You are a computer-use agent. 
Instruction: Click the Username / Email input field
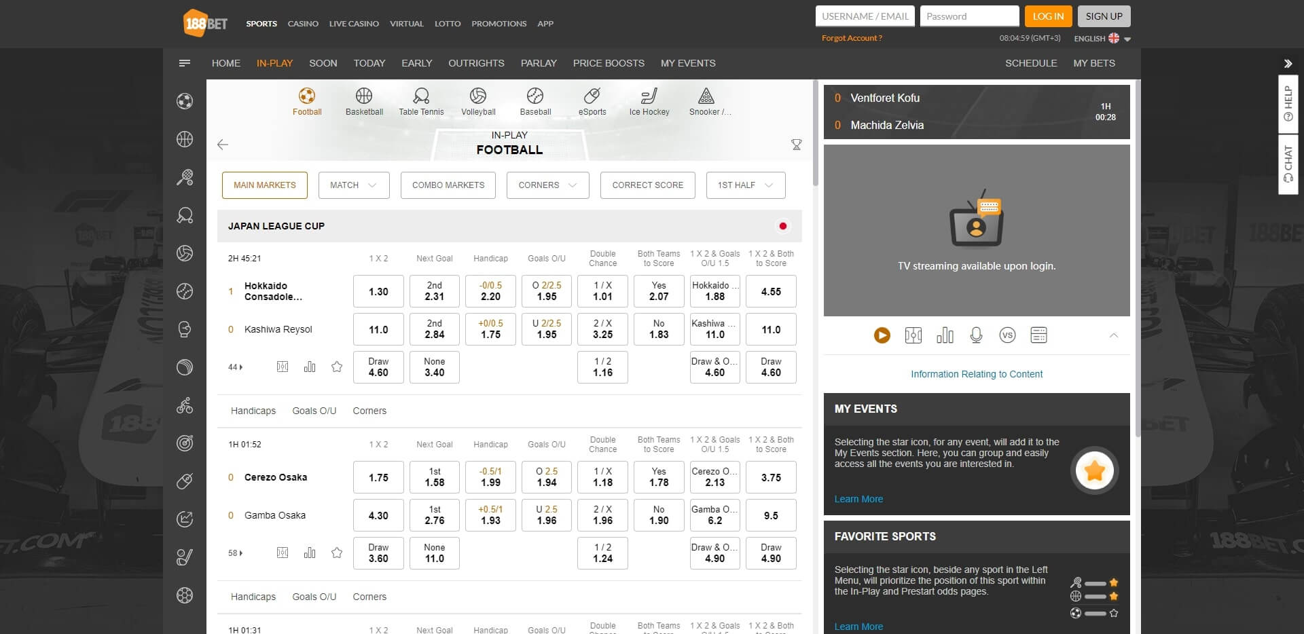[x=865, y=16]
